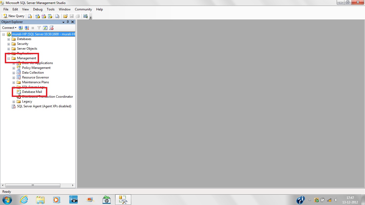
Task: Click the Analysis Services MDX Query icon
Action: tap(38, 16)
